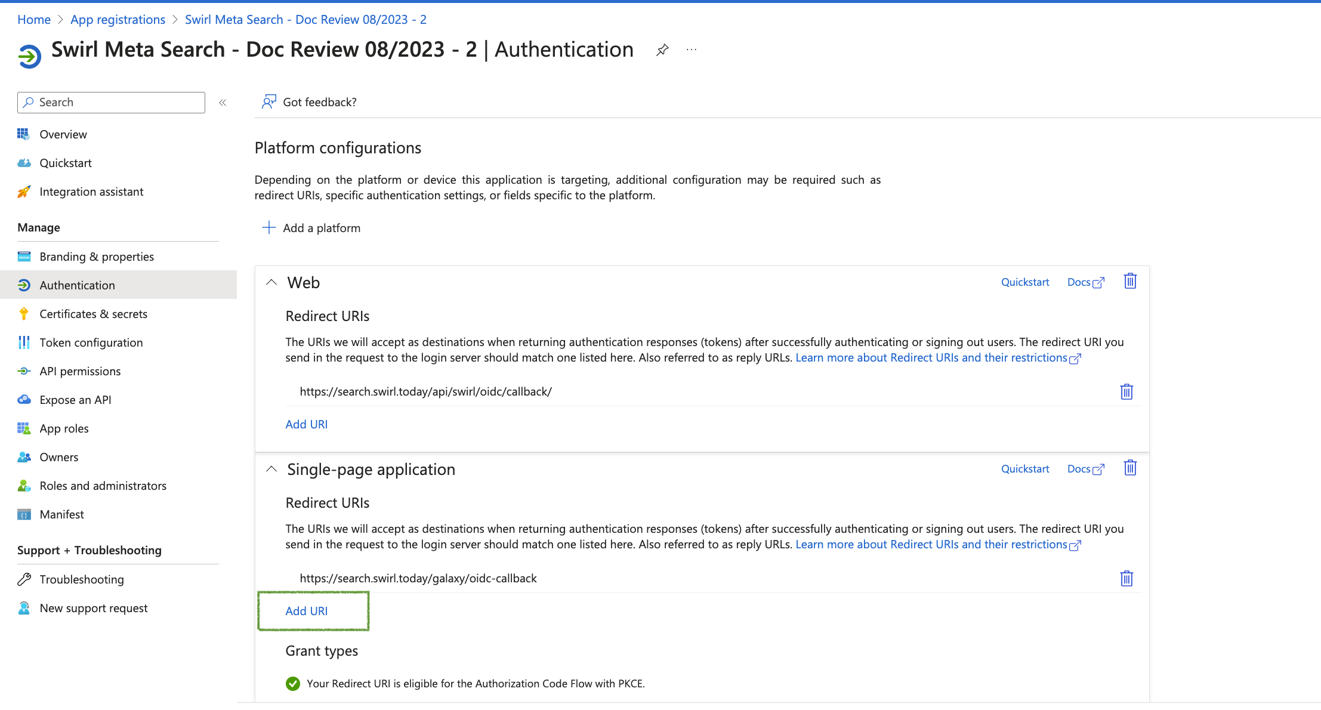This screenshot has height=710, width=1321.
Task: Click Add URI under Web section
Action: 306,423
